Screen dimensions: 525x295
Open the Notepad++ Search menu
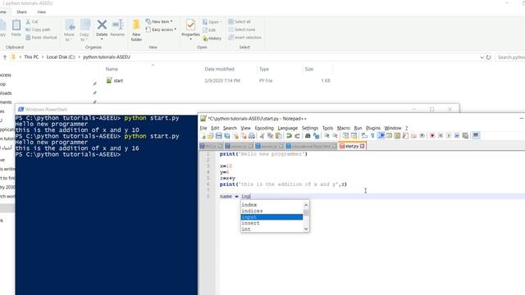(230, 128)
